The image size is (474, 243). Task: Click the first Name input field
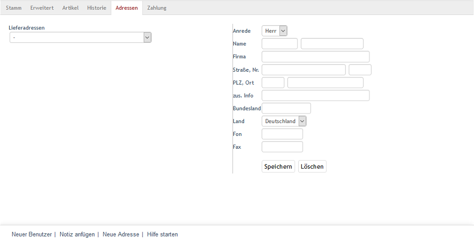(279, 44)
